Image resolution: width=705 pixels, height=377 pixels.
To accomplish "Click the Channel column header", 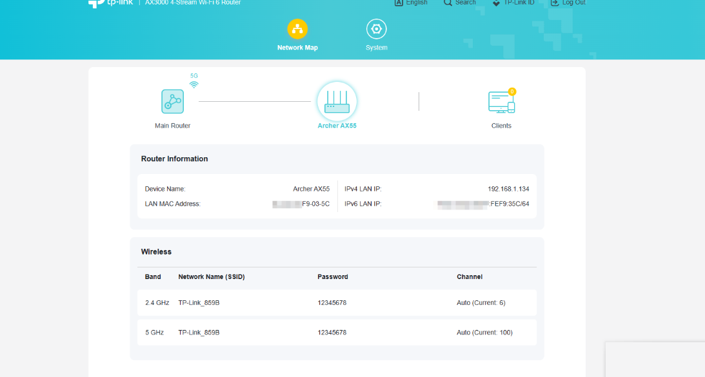I will click(x=470, y=277).
